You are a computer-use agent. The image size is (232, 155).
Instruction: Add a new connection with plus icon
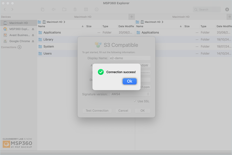click(19, 47)
